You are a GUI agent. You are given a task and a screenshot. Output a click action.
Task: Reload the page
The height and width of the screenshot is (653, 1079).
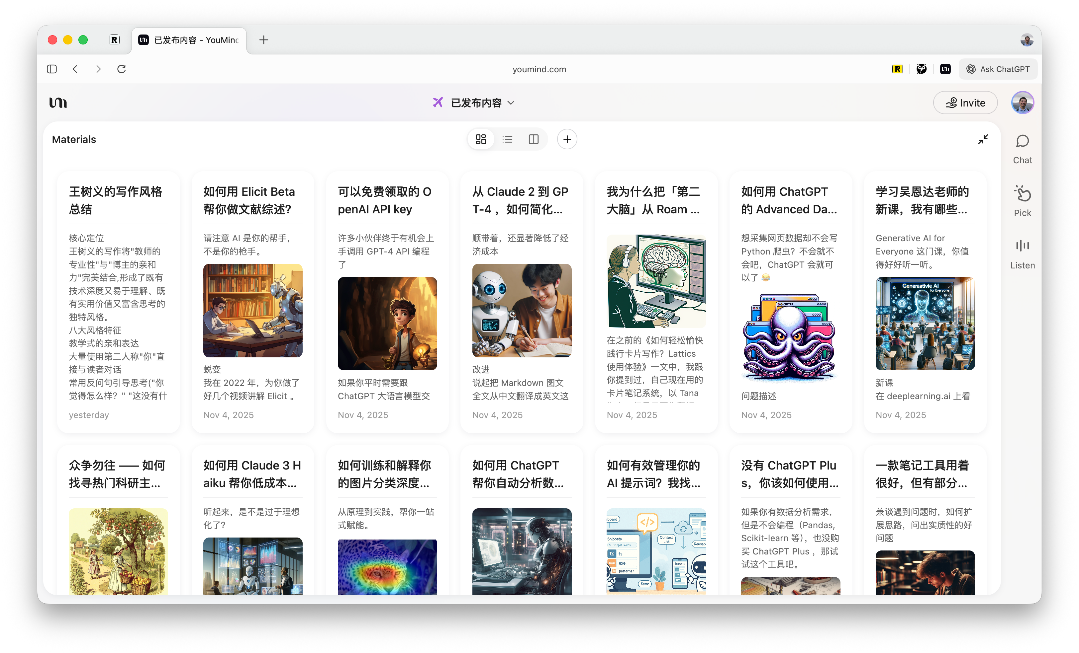tap(121, 69)
